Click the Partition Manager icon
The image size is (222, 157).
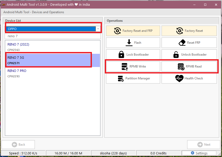click(x=120, y=78)
